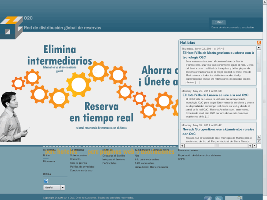This screenshot has width=267, height=200.
Task: Click the news panel scroll up arrow
Action: pyautogui.click(x=259, y=48)
